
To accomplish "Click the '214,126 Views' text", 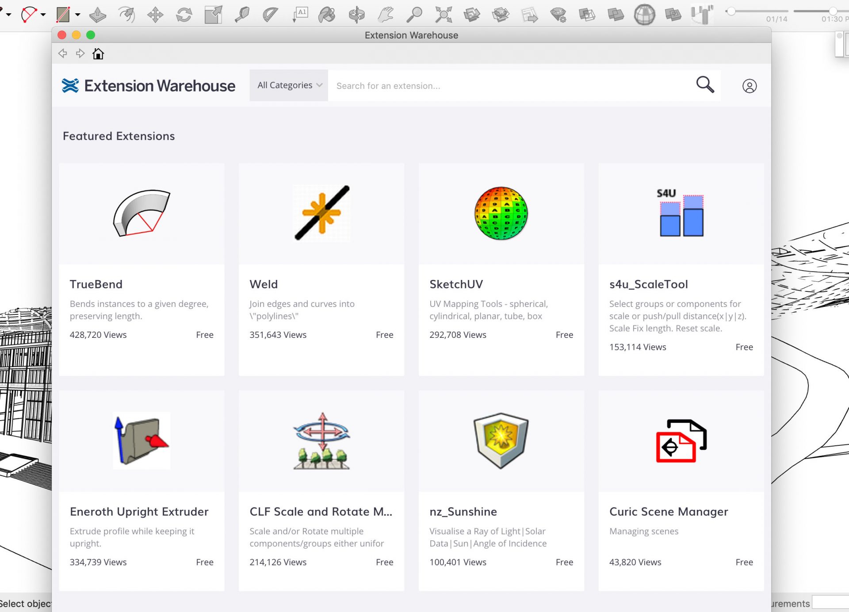I will click(x=278, y=562).
